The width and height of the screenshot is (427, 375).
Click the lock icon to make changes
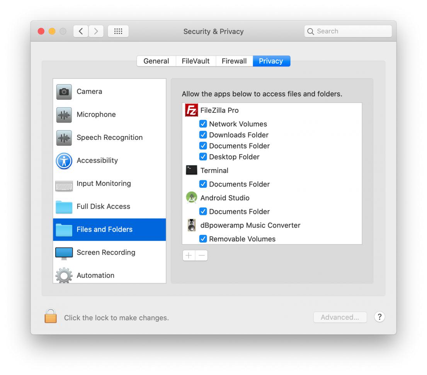pos(51,316)
